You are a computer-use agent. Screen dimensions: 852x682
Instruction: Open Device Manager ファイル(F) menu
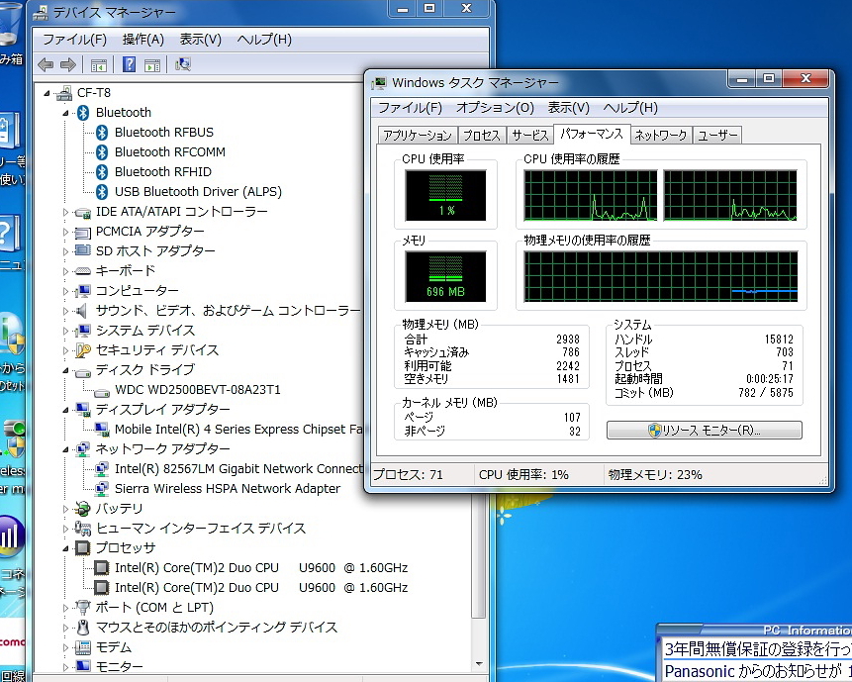74,40
